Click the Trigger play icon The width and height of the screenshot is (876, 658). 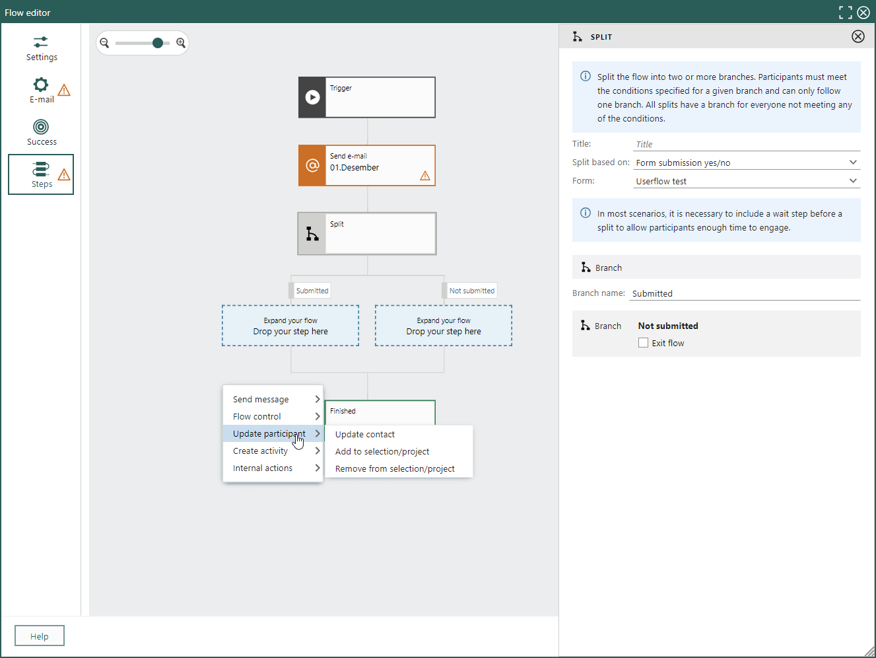point(312,98)
